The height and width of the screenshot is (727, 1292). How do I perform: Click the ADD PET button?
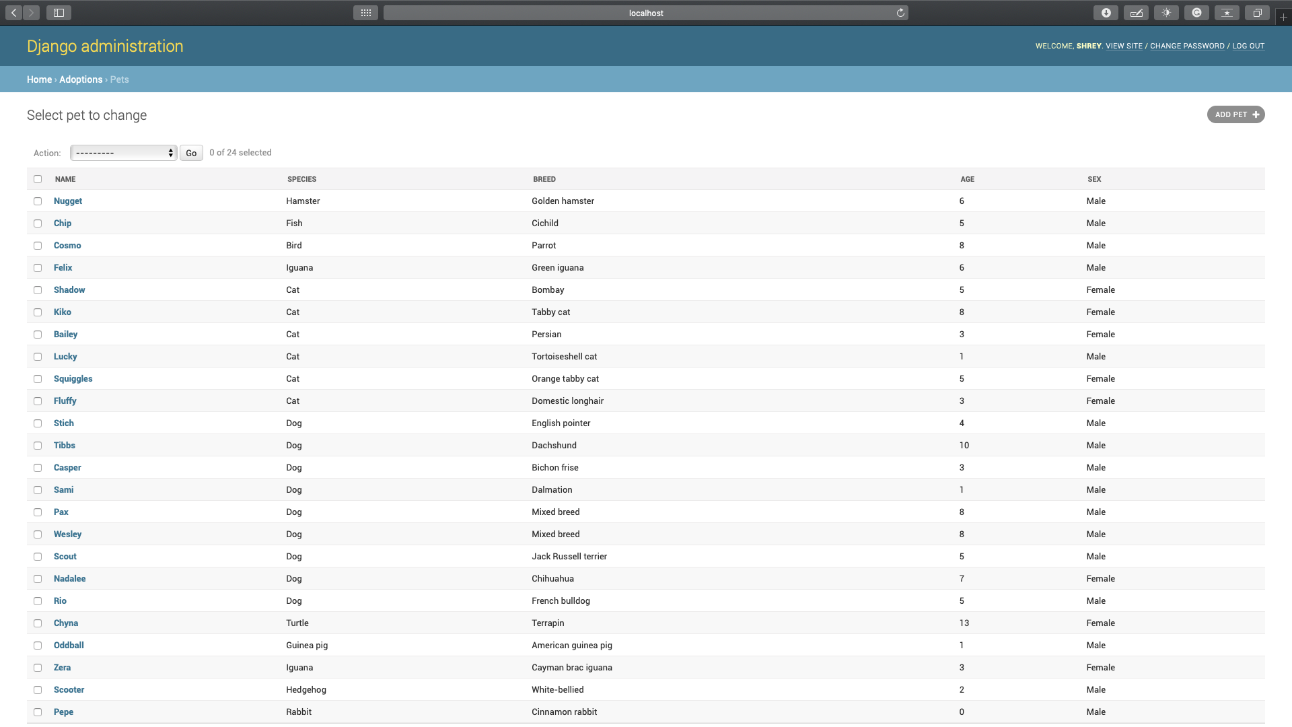1235,114
